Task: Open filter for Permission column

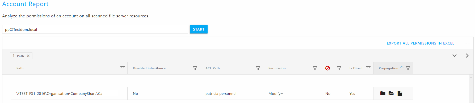Action: pyautogui.click(x=315, y=68)
